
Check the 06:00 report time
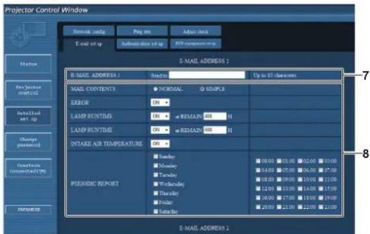pyautogui.click(x=300, y=170)
